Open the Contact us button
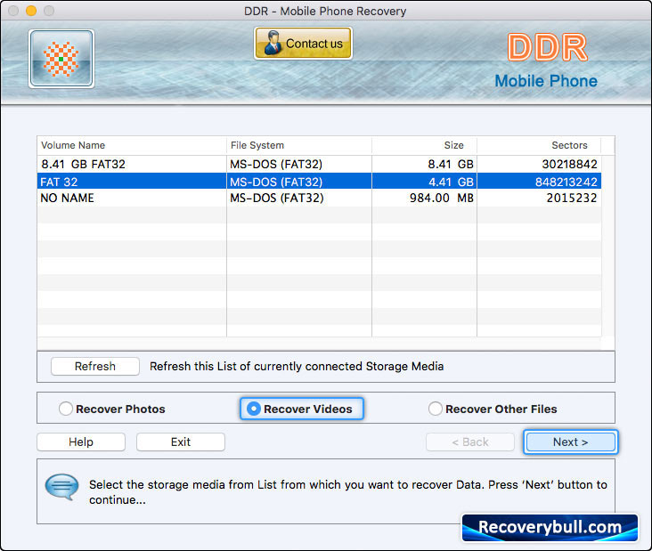The width and height of the screenshot is (652, 551). [303, 44]
